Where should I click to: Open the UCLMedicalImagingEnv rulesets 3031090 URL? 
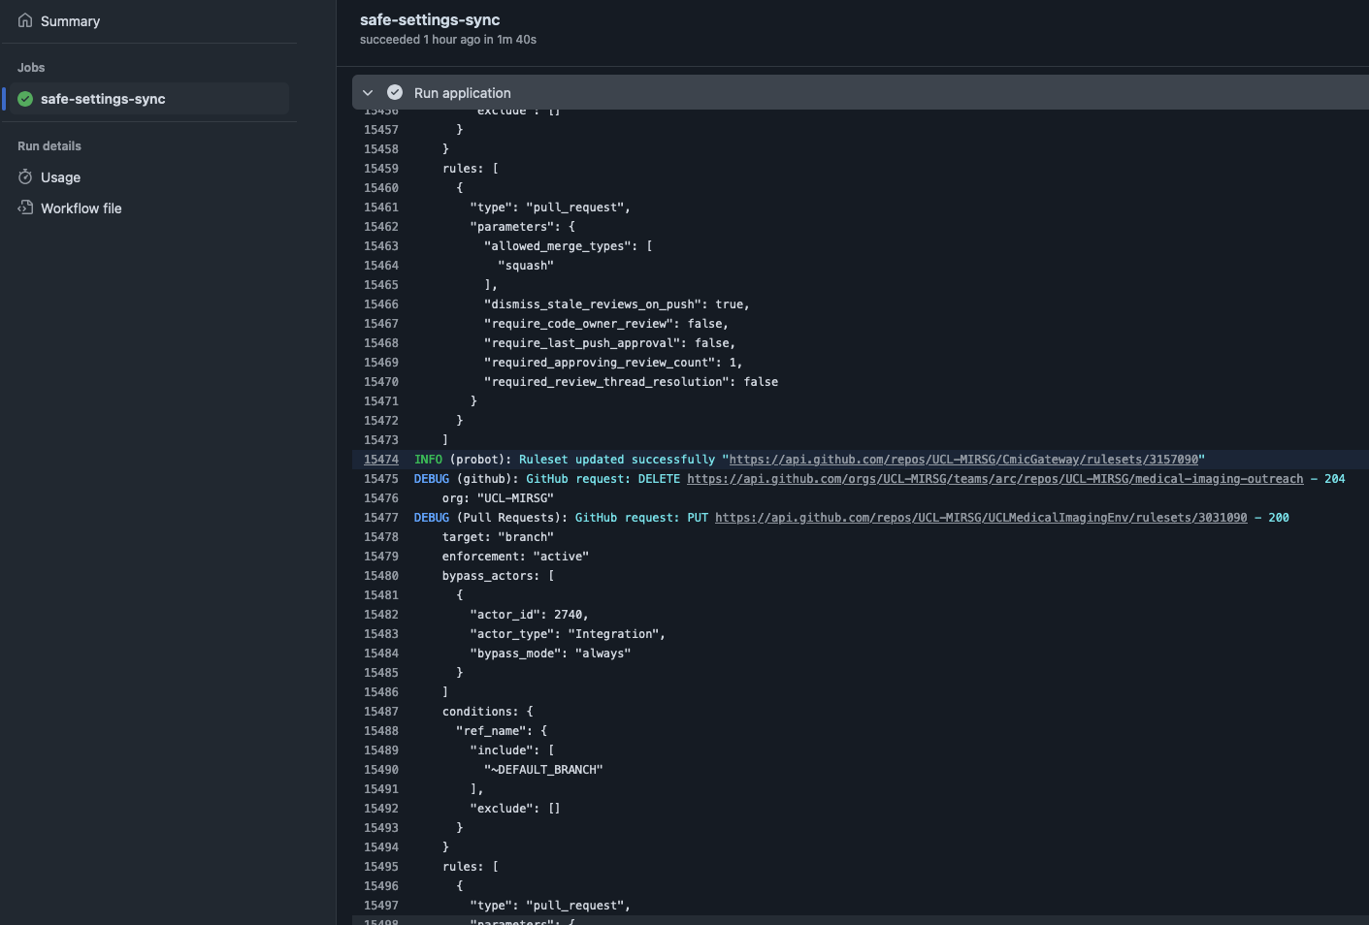click(980, 518)
